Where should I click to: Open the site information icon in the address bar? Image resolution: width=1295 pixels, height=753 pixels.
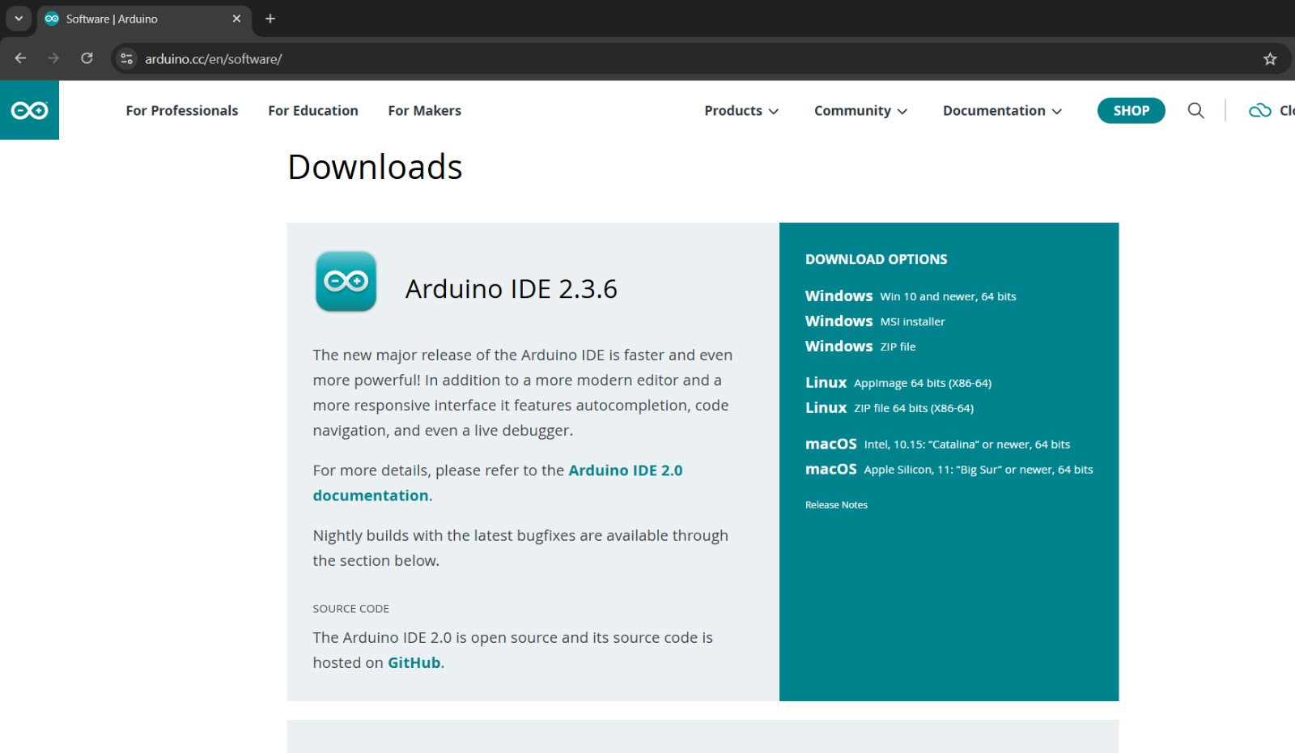pos(127,59)
